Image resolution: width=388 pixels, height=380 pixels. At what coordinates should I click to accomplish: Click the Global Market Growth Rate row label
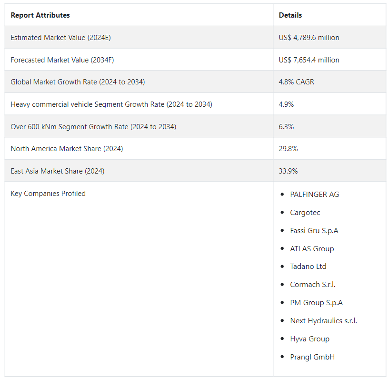click(78, 82)
